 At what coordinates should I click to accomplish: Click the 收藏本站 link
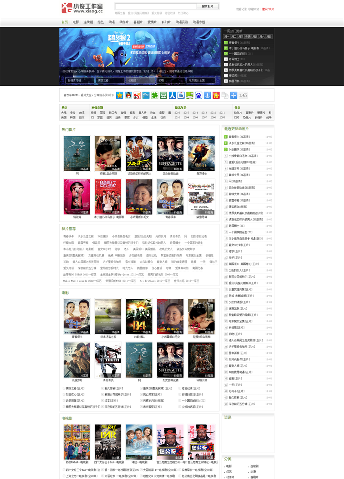point(254,9)
